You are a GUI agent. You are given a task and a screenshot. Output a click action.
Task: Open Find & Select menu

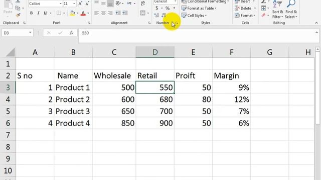pos(291,9)
